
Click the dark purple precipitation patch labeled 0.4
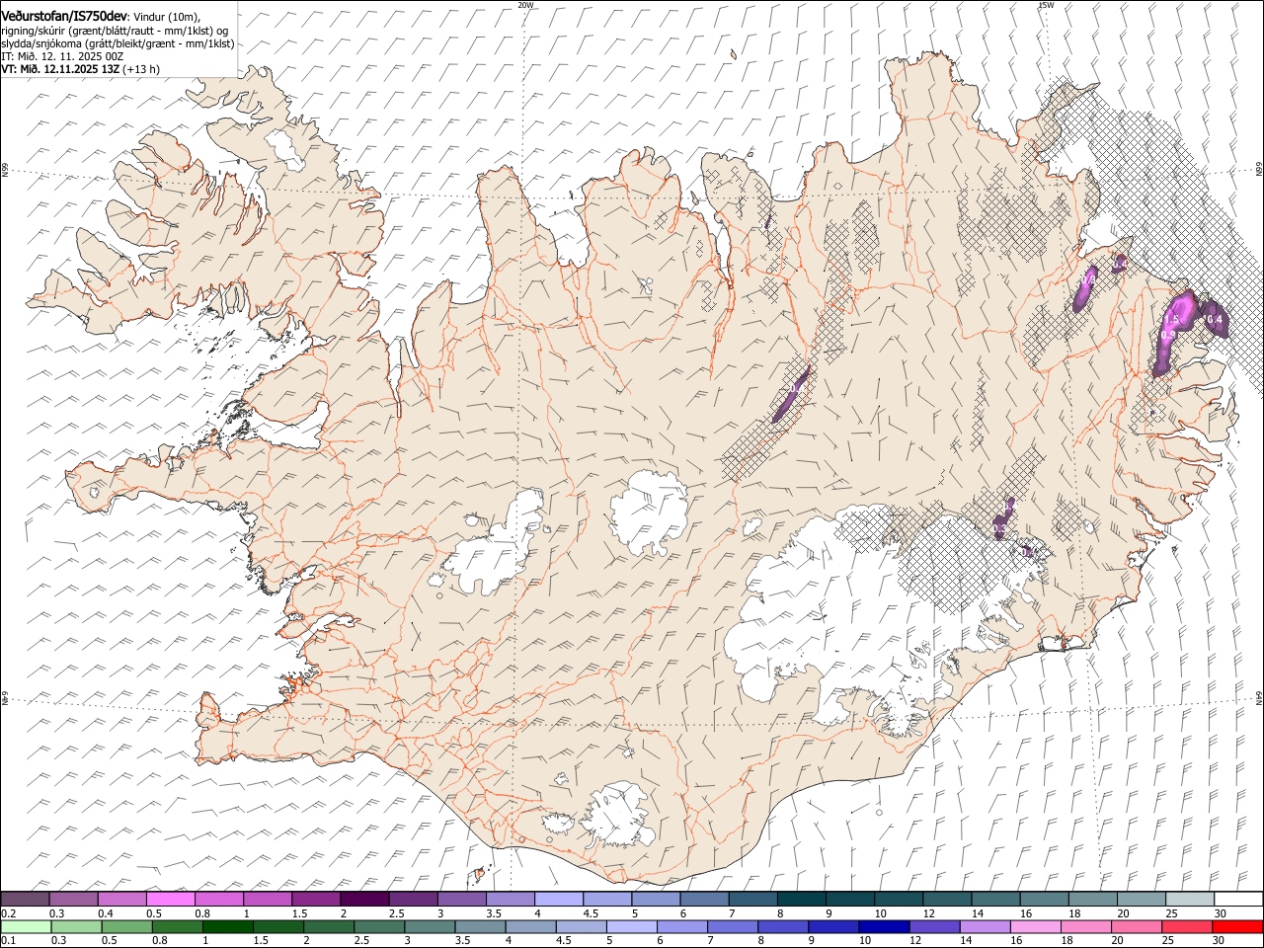pos(1215,320)
